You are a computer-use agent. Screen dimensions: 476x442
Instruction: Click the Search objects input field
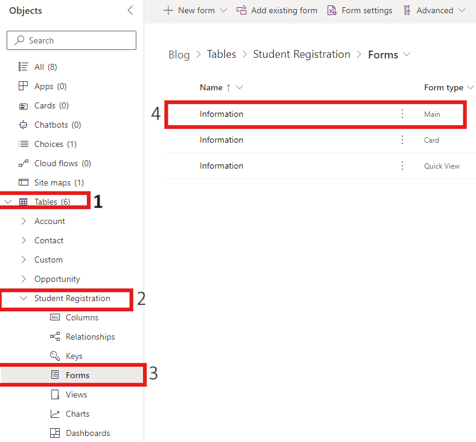coord(71,40)
